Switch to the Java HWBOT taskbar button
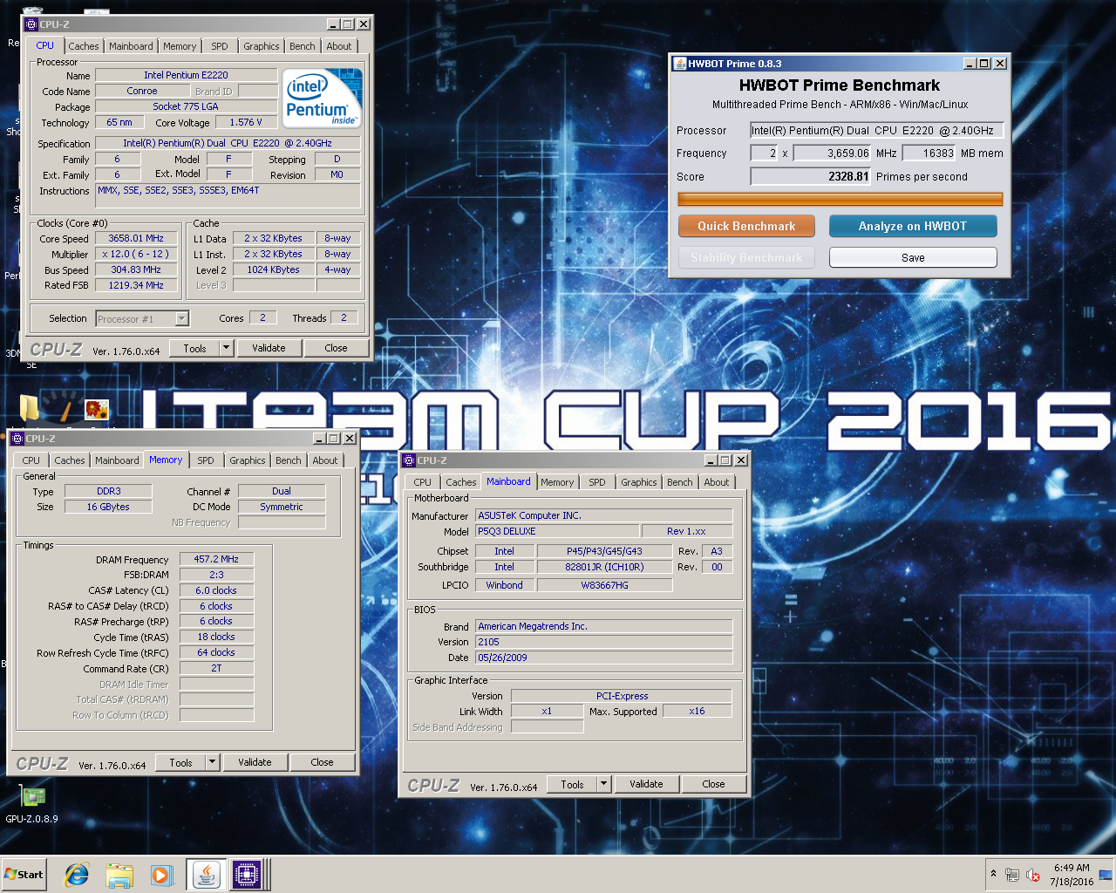The image size is (1116, 893). [207, 875]
